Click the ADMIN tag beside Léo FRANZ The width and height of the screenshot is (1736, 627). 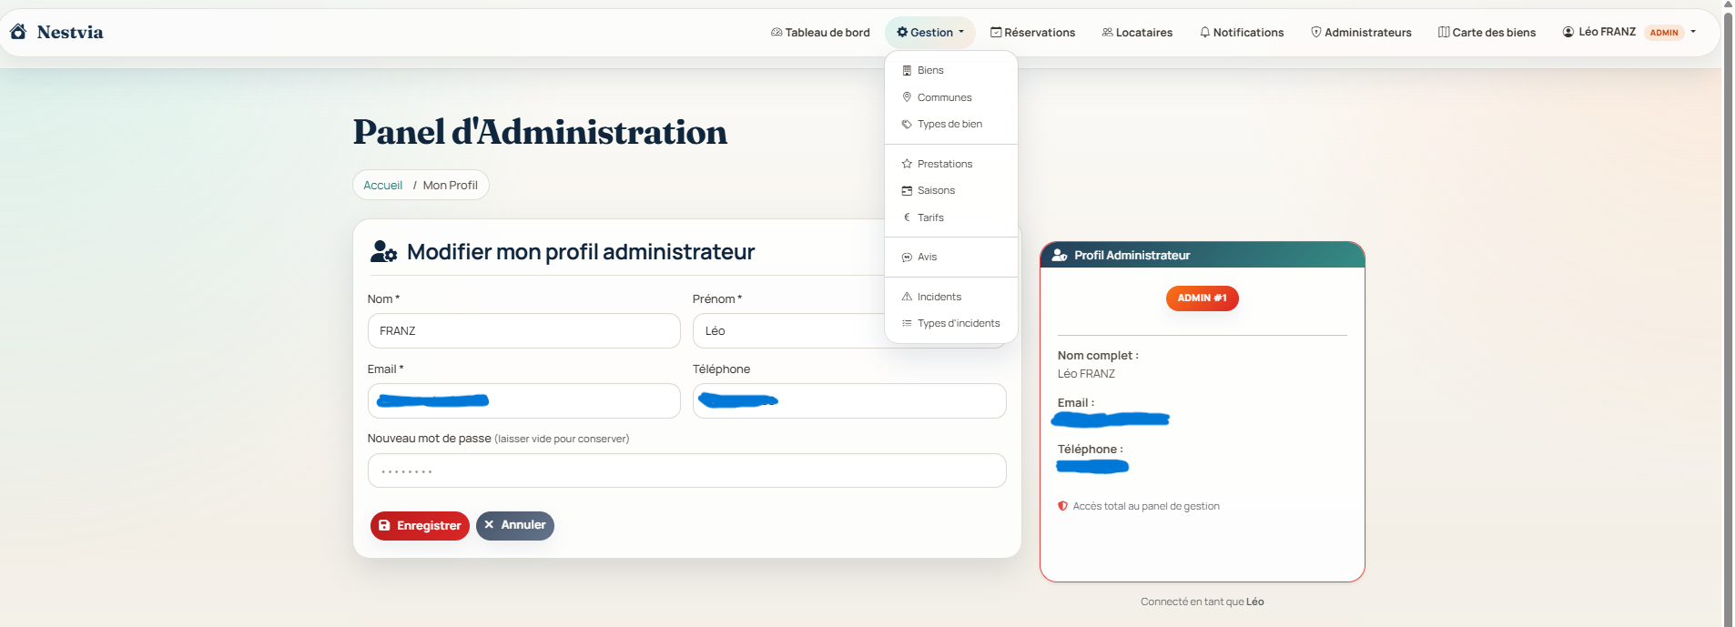pyautogui.click(x=1664, y=33)
